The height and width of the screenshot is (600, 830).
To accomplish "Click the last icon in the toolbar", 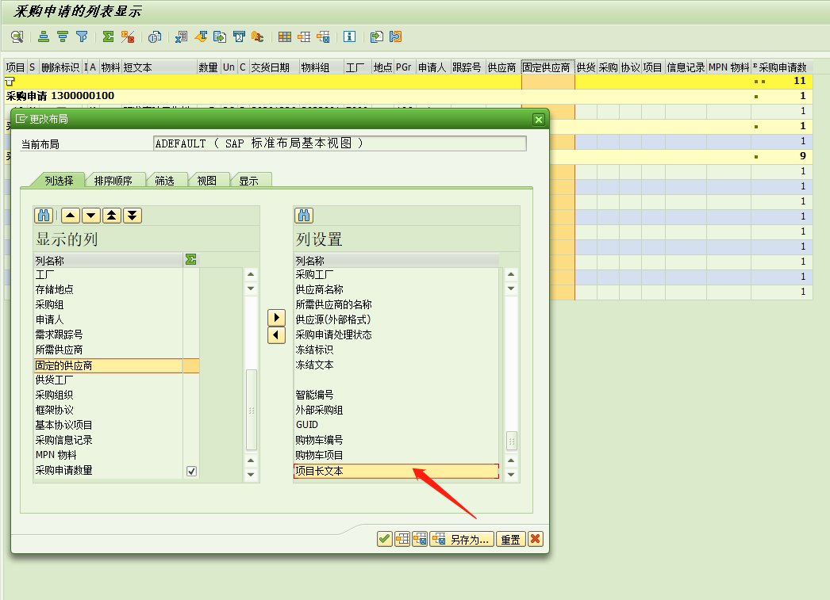I will pos(395,36).
